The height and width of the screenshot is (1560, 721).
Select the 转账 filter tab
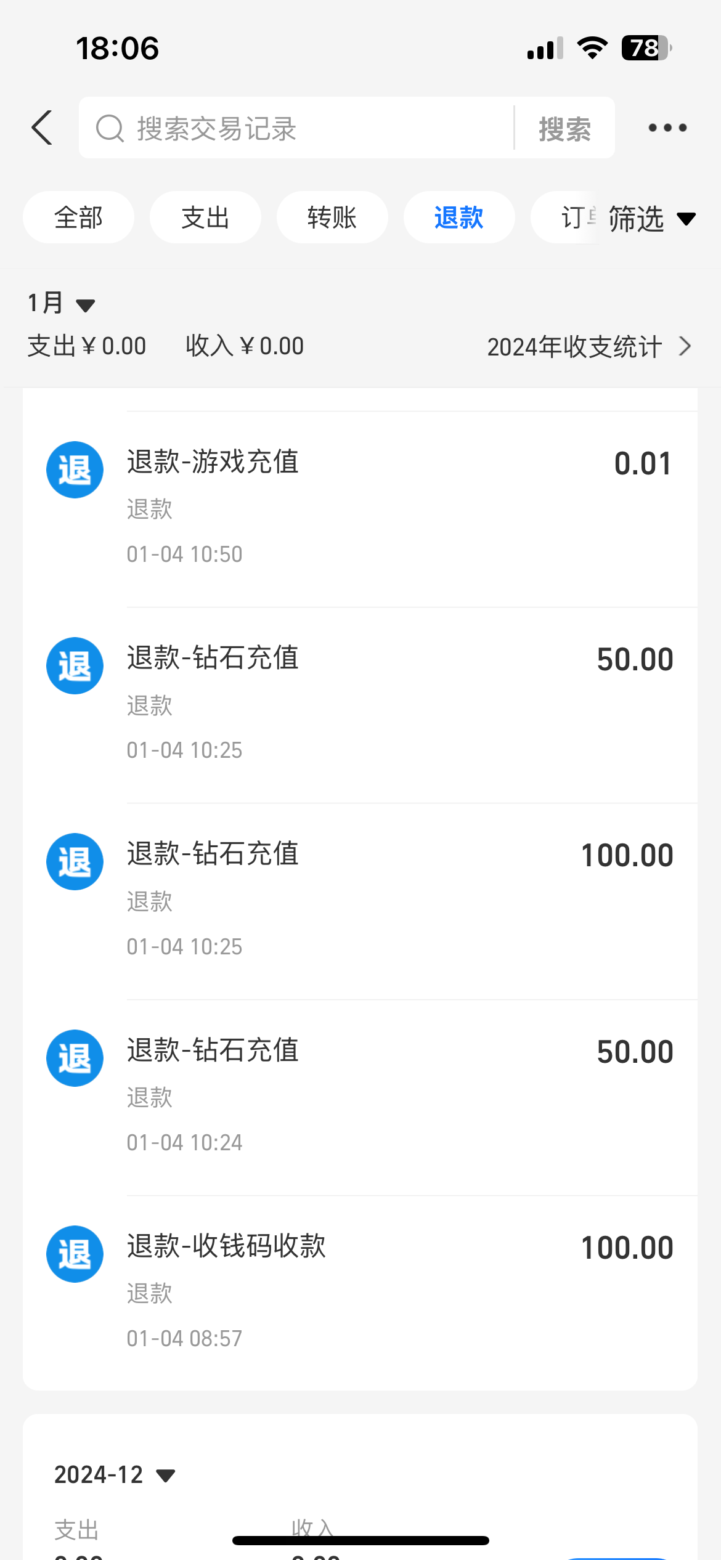(332, 217)
